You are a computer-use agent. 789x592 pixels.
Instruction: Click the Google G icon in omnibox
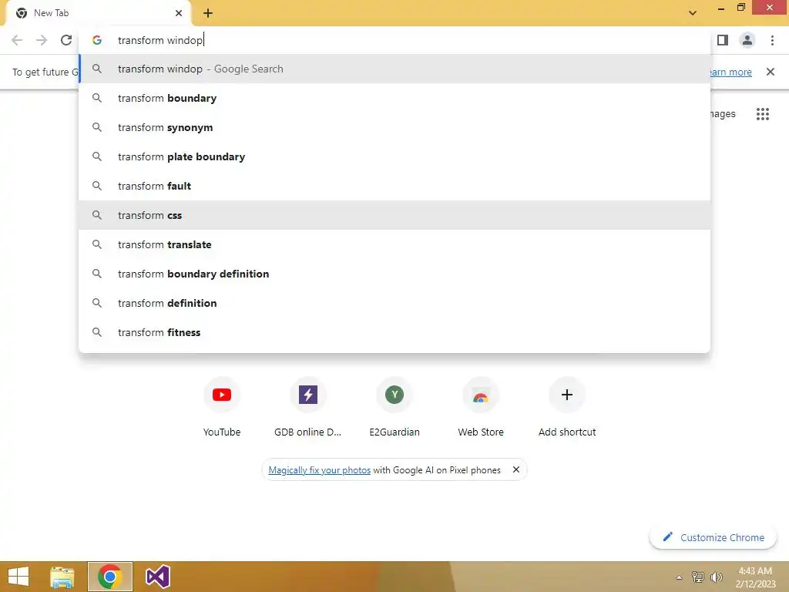(x=97, y=40)
